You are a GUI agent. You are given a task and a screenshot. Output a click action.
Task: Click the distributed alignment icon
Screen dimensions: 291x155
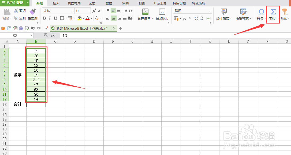130,18
